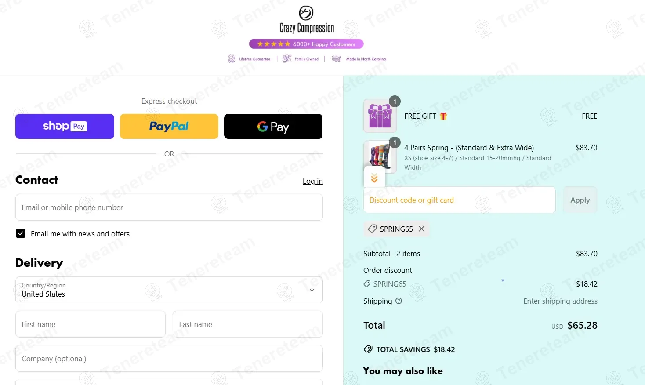Image resolution: width=645 pixels, height=385 pixels.
Task: Uncheck Email me with news and offers
Action: click(21, 233)
